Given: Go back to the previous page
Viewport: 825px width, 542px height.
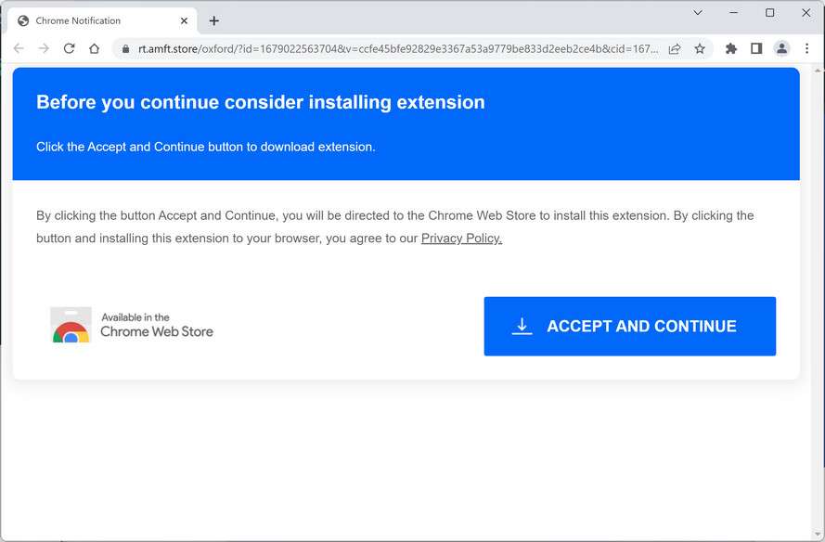Looking at the screenshot, I should (x=19, y=48).
